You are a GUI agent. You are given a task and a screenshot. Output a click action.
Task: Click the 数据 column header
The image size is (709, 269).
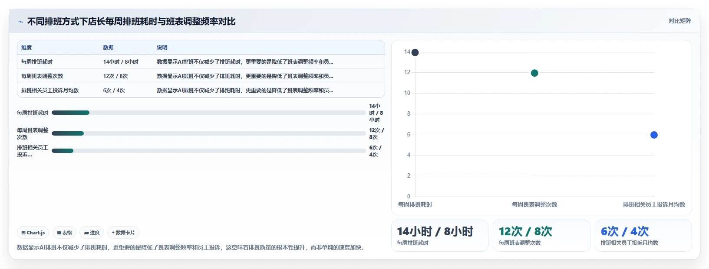point(108,48)
